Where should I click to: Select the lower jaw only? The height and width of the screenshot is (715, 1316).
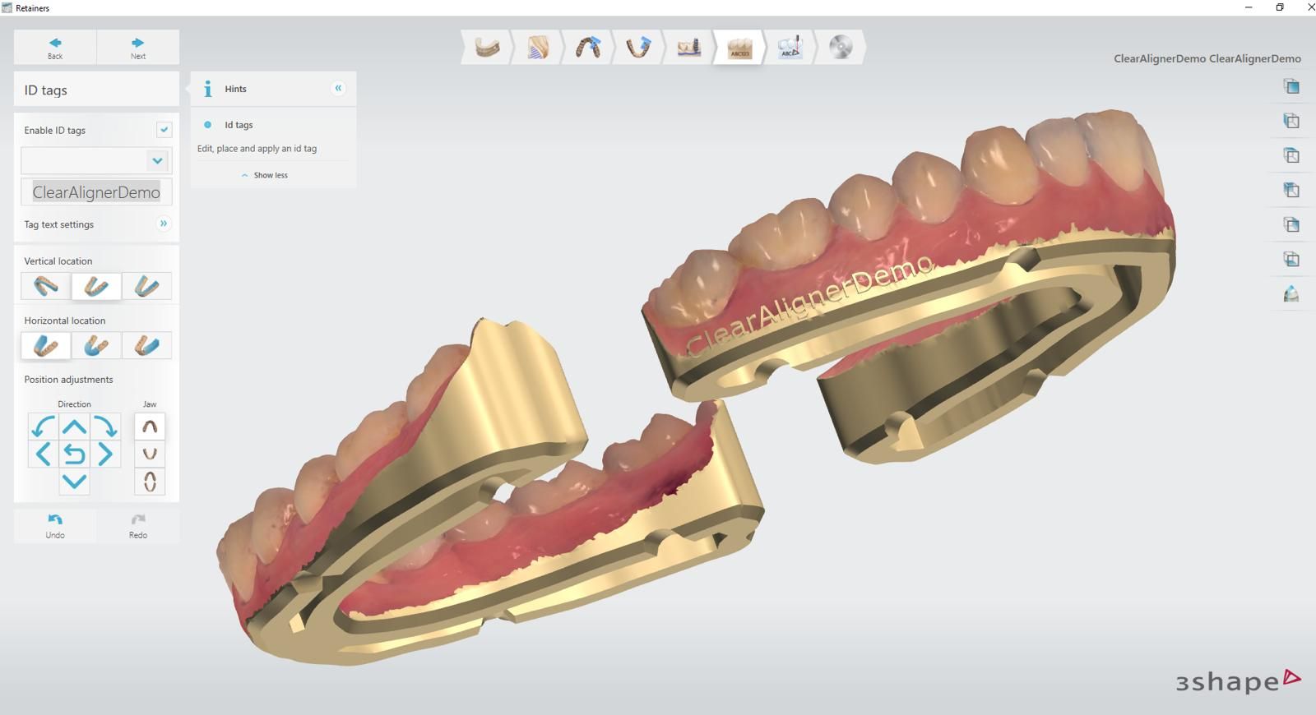point(150,454)
